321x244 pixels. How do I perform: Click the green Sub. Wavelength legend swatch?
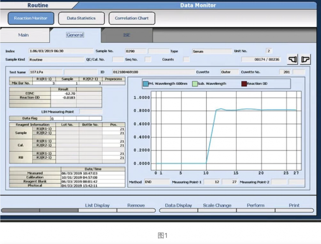click(194, 84)
